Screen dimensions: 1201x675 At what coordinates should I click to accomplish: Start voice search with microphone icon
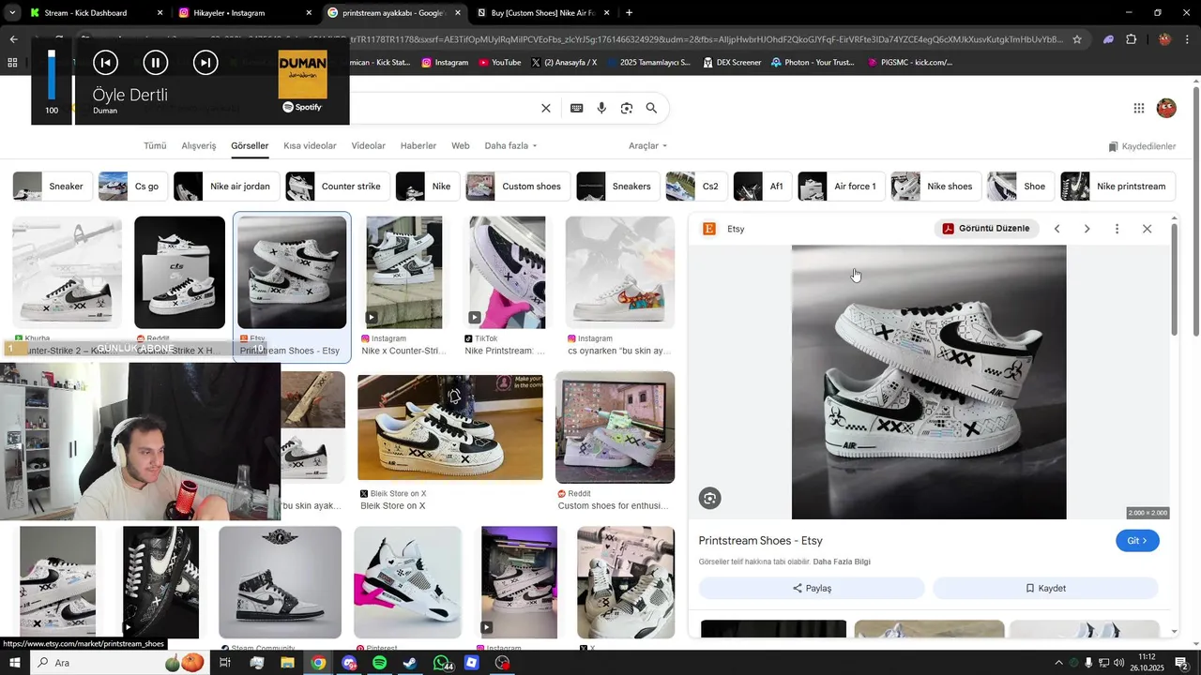click(x=601, y=108)
